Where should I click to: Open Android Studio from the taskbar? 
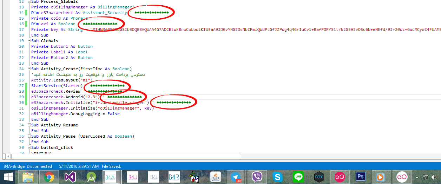[x=92, y=177]
